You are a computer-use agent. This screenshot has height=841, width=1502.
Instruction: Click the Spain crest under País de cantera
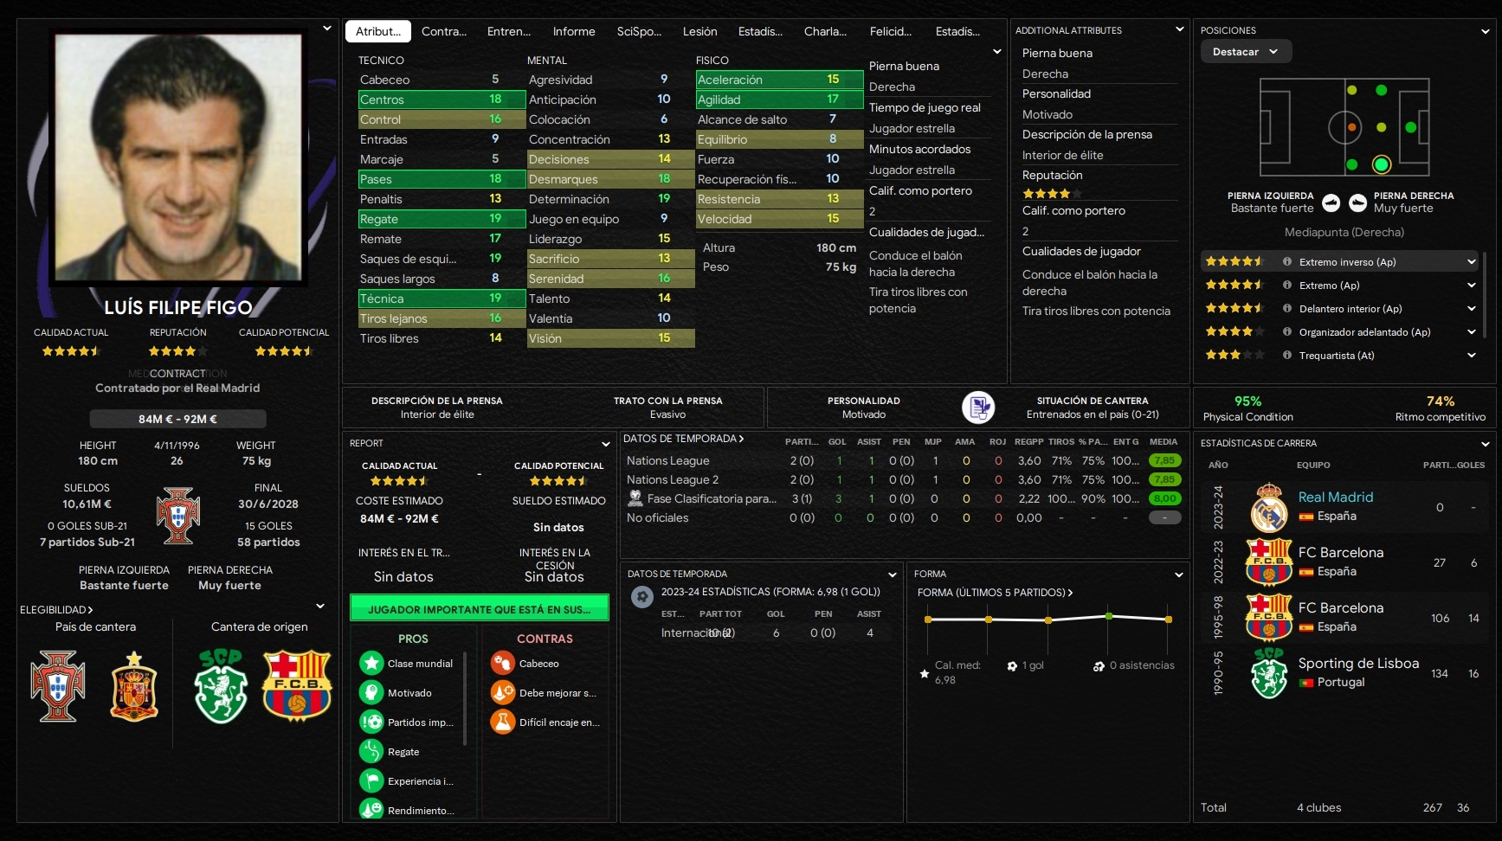pyautogui.click(x=134, y=686)
